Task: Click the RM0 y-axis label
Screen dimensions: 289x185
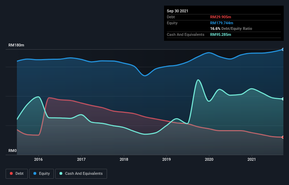Action: (13, 151)
